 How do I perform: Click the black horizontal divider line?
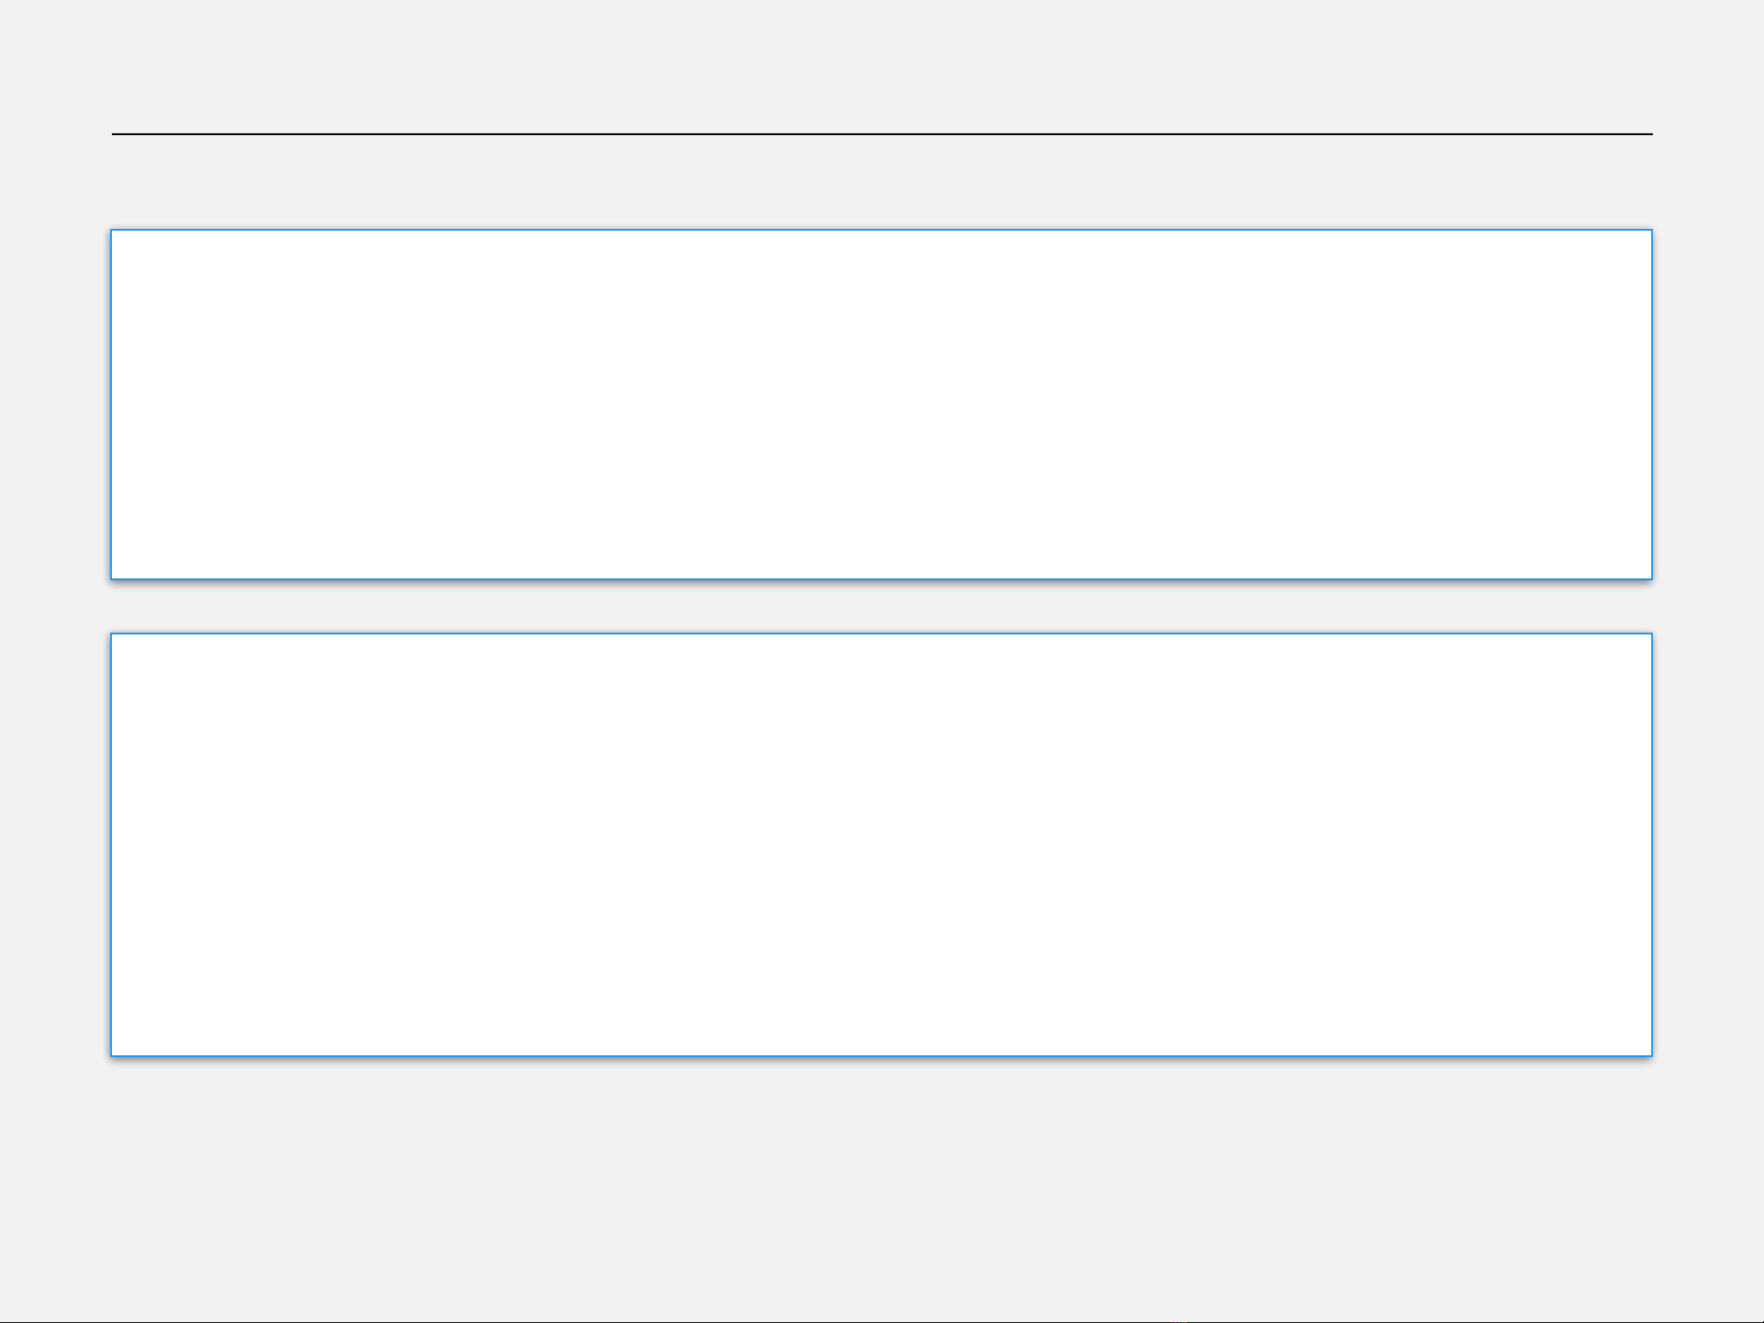tap(882, 134)
